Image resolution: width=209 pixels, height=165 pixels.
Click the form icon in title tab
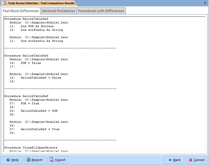[4, 3]
